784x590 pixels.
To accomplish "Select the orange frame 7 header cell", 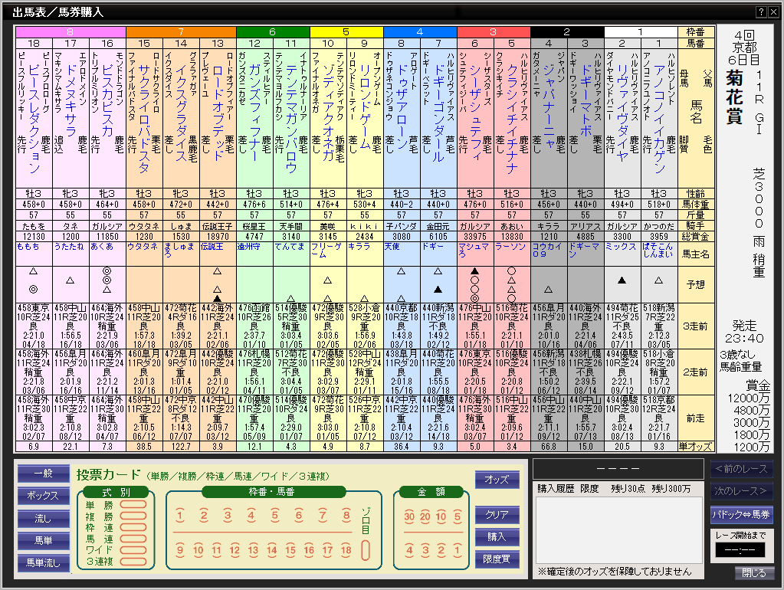I will coord(181,32).
